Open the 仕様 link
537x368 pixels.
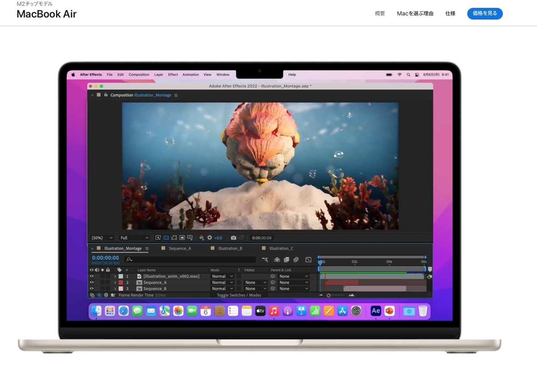click(450, 13)
